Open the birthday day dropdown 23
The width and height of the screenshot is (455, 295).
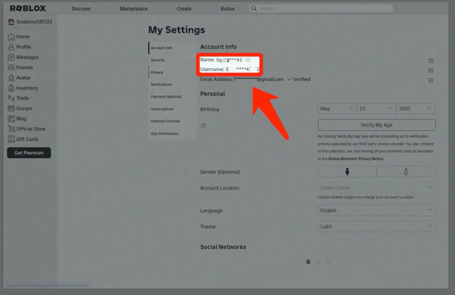click(x=376, y=109)
